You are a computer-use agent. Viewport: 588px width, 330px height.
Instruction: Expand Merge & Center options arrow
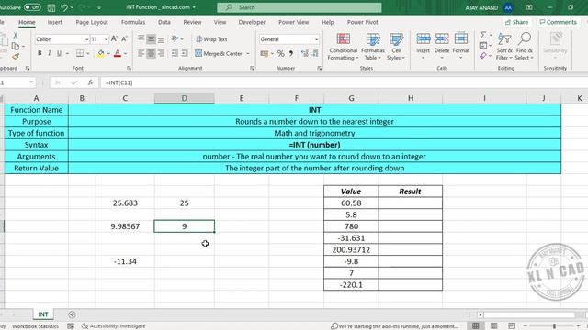click(248, 54)
